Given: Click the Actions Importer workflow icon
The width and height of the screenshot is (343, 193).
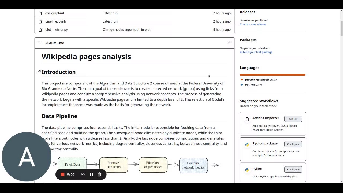Looking at the screenshot, I should [247, 119].
